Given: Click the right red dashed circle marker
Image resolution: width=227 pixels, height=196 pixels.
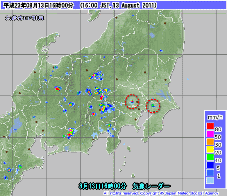Looking at the screenshot, I should tap(153, 106).
